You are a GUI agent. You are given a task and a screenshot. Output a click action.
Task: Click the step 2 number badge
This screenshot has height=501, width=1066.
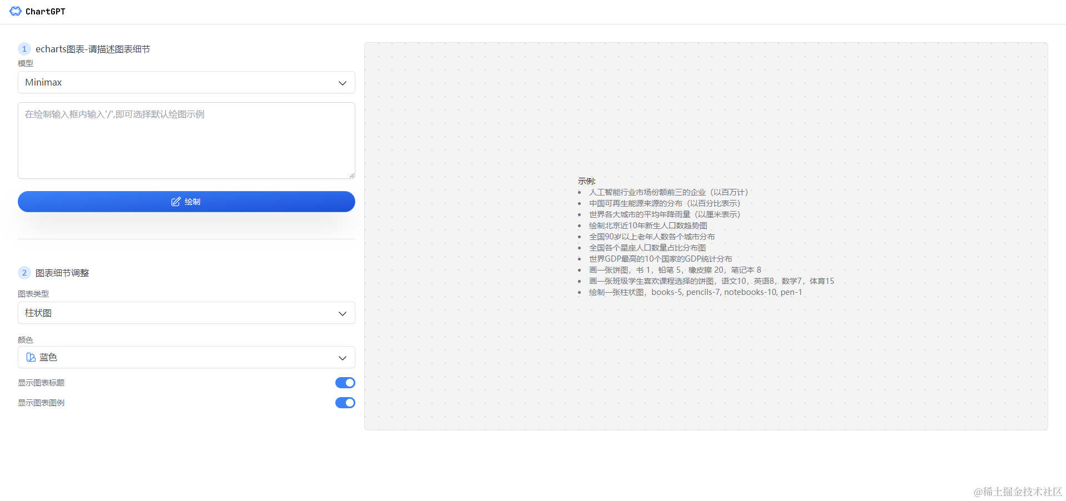(24, 273)
